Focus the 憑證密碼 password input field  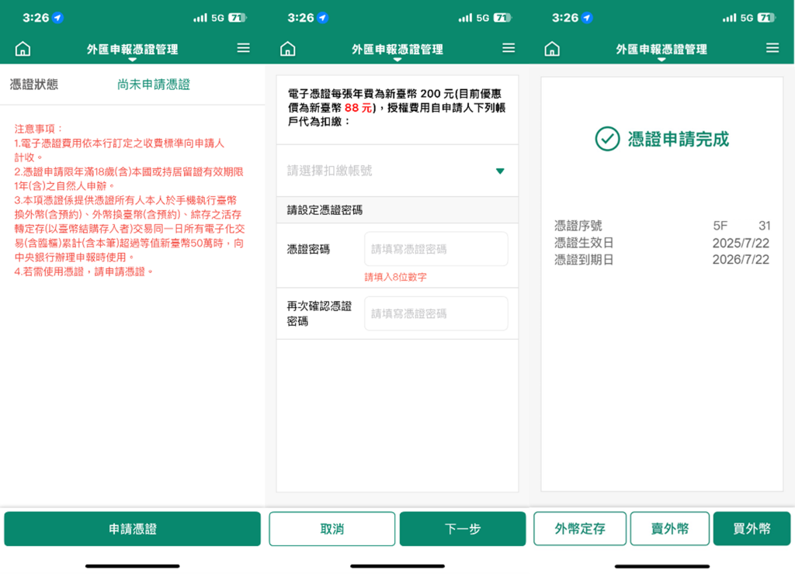point(436,249)
